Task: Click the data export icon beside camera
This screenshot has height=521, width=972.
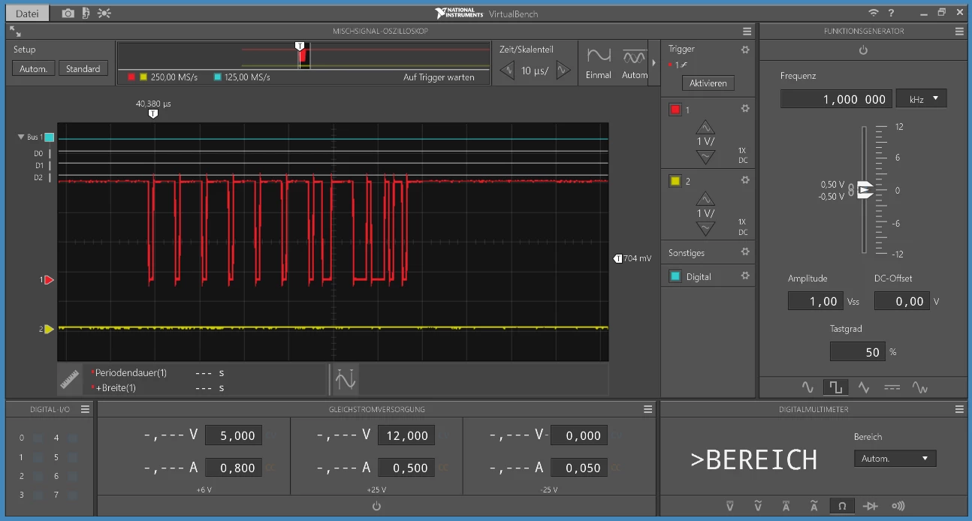Action: coord(86,14)
